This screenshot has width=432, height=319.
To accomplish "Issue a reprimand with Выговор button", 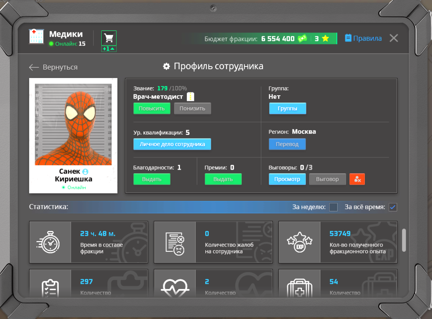I will (327, 179).
